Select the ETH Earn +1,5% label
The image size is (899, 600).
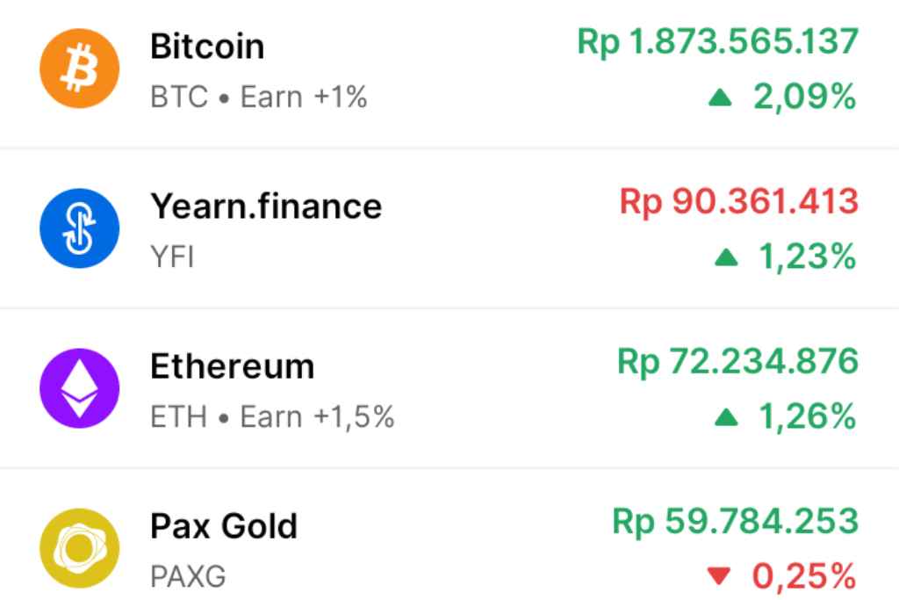click(272, 416)
